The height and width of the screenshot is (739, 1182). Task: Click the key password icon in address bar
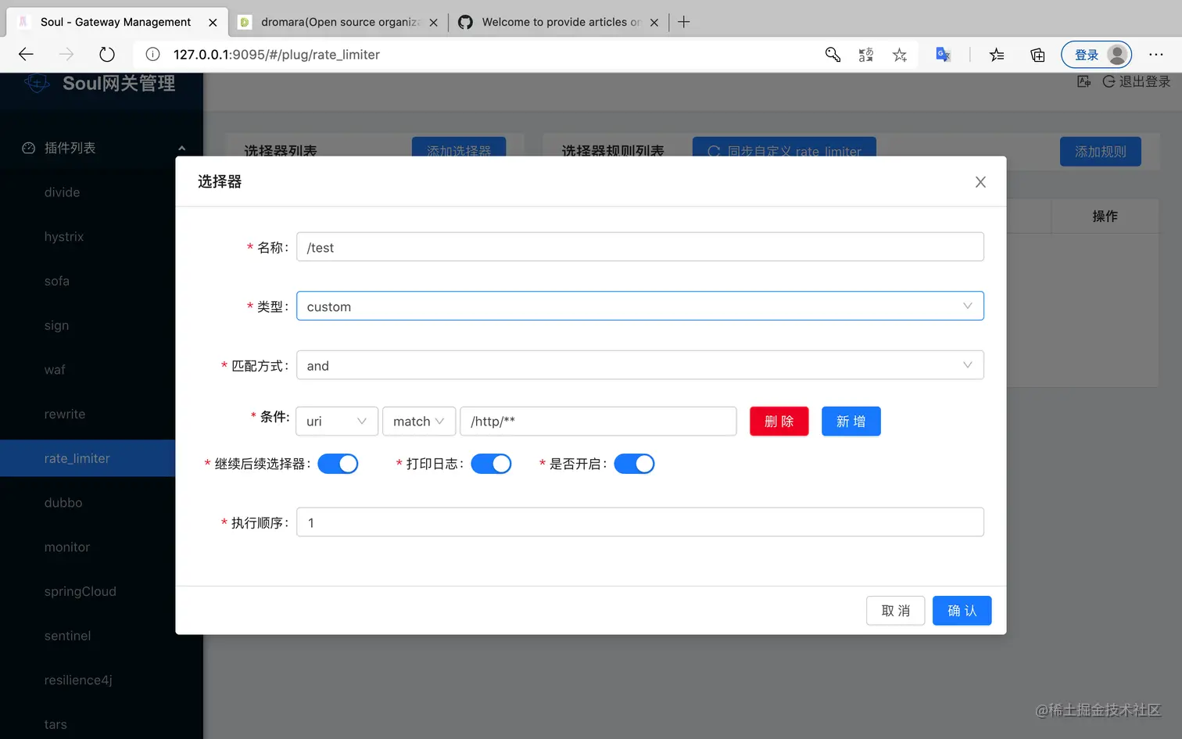pos(833,54)
